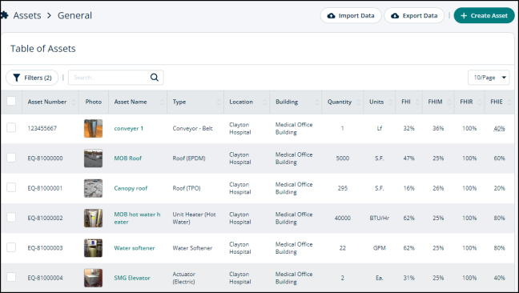The height and width of the screenshot is (293, 519).
Task: Click the underlined 40% FHIE value
Action: [x=499, y=128]
